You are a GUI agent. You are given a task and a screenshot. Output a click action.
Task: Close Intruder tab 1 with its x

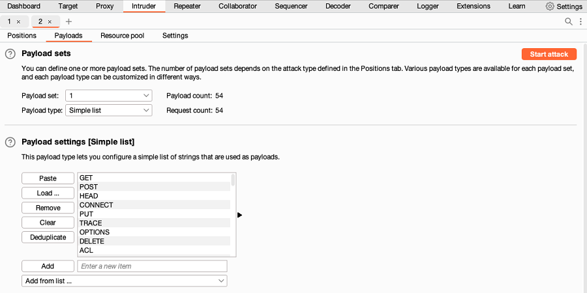pyautogui.click(x=18, y=22)
